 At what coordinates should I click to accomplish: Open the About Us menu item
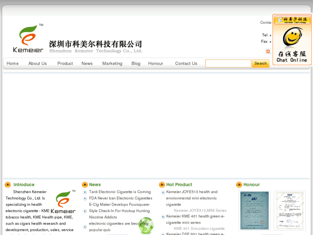(x=37, y=63)
